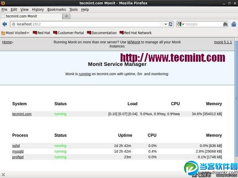Click the search binoculars icon
The image size is (238, 178).
(x=225, y=24)
